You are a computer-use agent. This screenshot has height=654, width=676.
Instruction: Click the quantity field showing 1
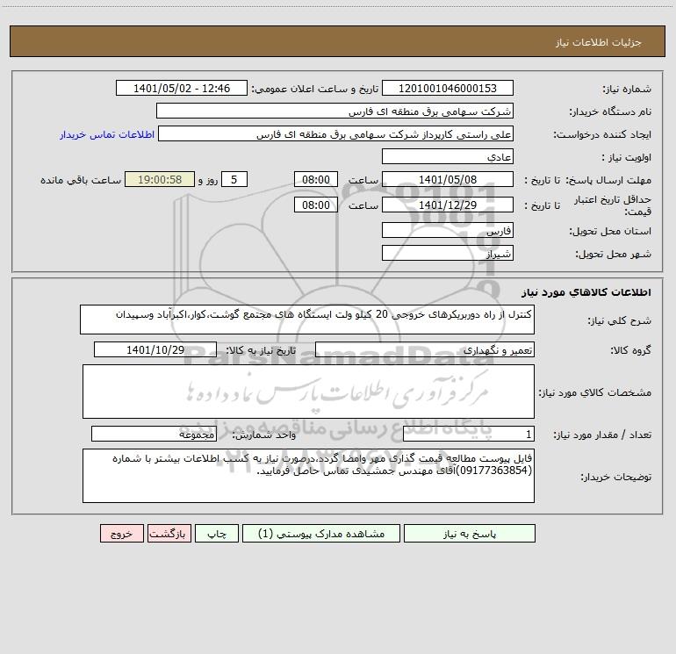coord(469,434)
